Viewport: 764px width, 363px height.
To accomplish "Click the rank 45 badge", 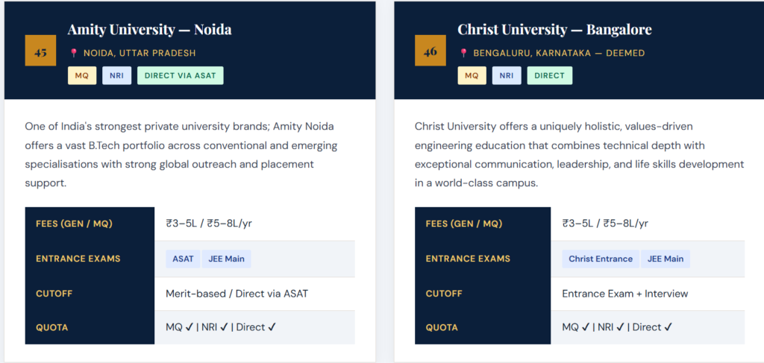I will pyautogui.click(x=41, y=51).
